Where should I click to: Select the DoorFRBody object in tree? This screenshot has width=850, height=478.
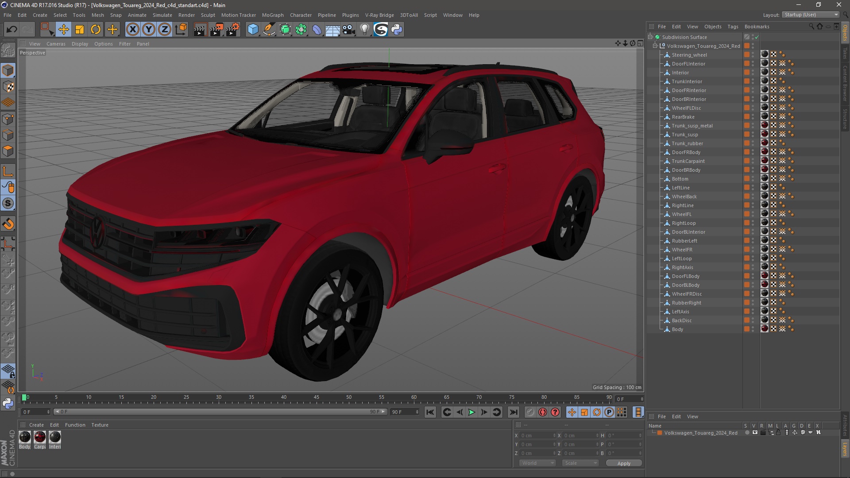(x=686, y=152)
